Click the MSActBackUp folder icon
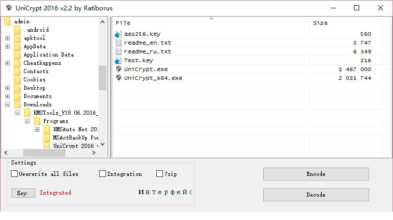393x220 pixels. click(47, 137)
